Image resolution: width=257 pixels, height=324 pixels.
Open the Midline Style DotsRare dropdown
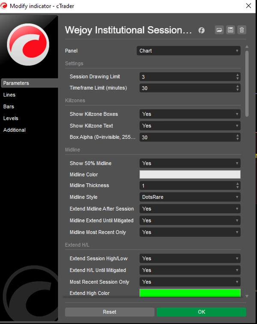tap(190, 197)
